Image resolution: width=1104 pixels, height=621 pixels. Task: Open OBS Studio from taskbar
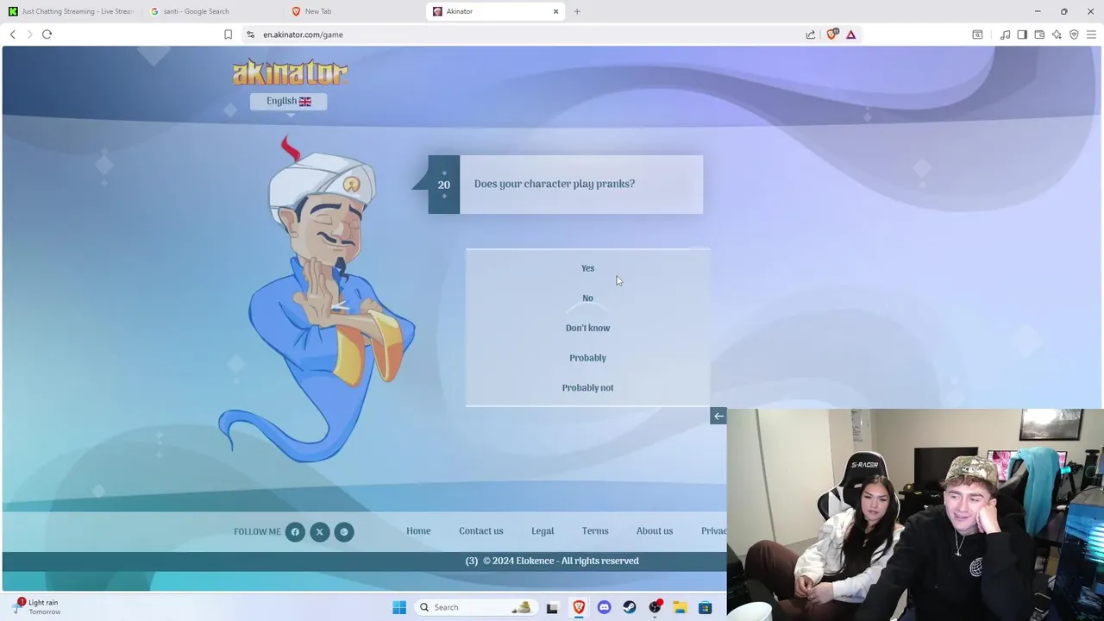[655, 607]
